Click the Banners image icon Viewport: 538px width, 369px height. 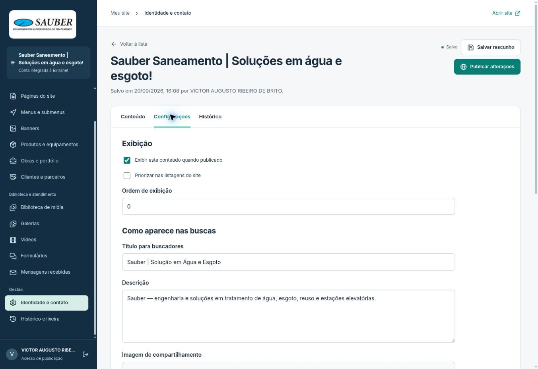(x=13, y=129)
